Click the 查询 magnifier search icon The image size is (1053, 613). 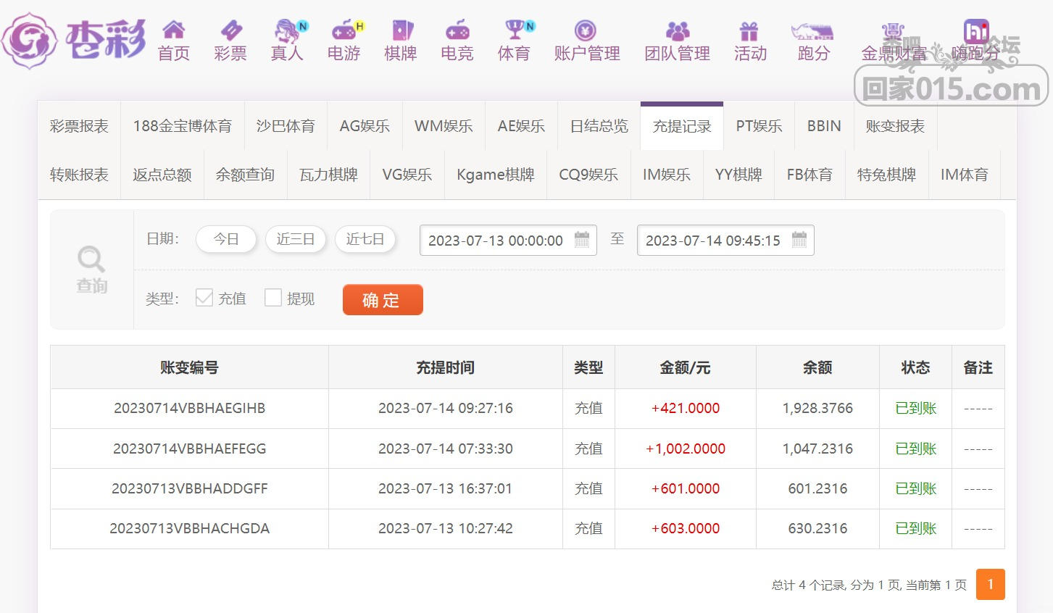(91, 259)
